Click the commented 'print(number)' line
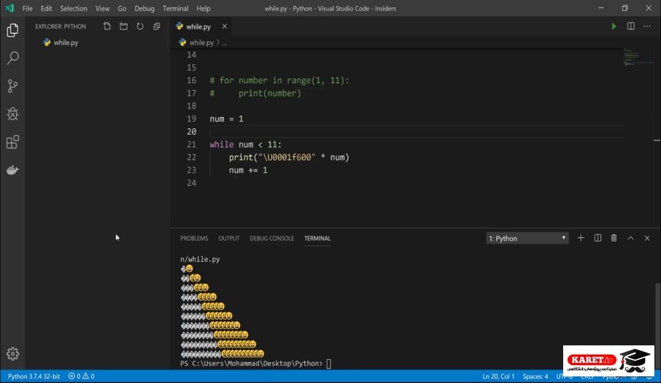This screenshot has width=661, height=383. click(x=255, y=93)
